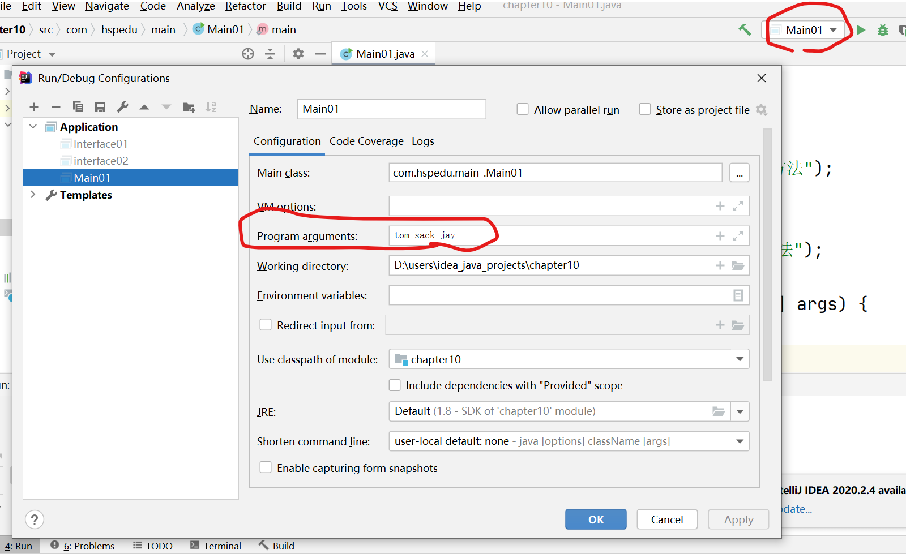This screenshot has height=554, width=906.
Task: Click the Debug bug icon in toolbar
Action: [x=882, y=30]
